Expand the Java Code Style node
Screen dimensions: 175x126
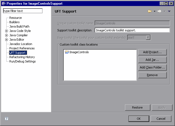coord(7,31)
